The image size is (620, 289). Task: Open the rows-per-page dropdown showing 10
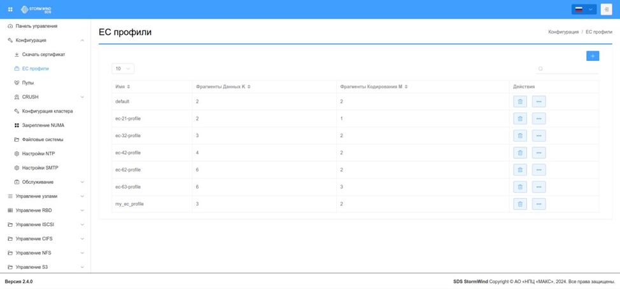coord(123,69)
